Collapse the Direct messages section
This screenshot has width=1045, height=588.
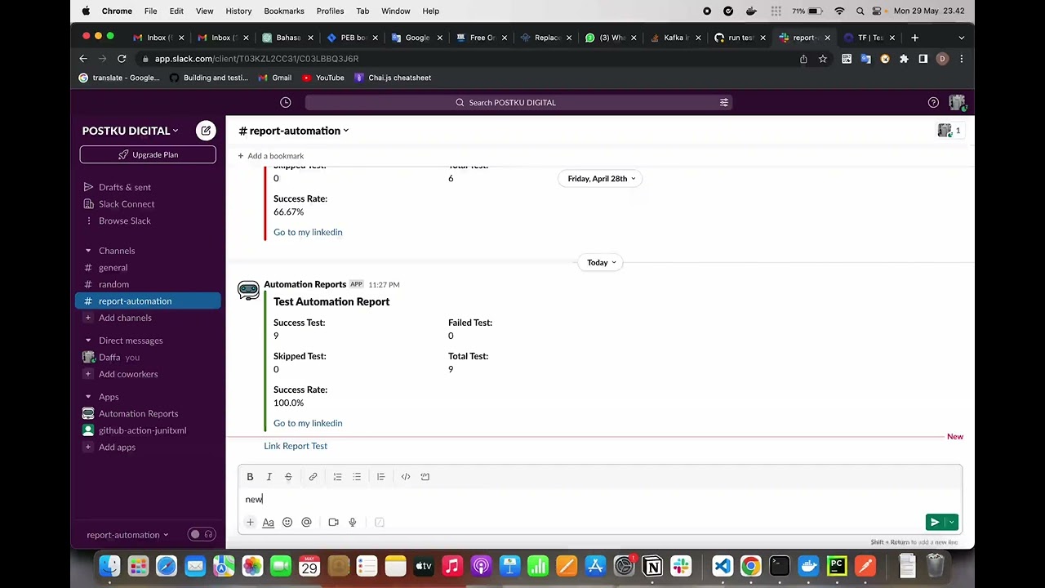[88, 341]
